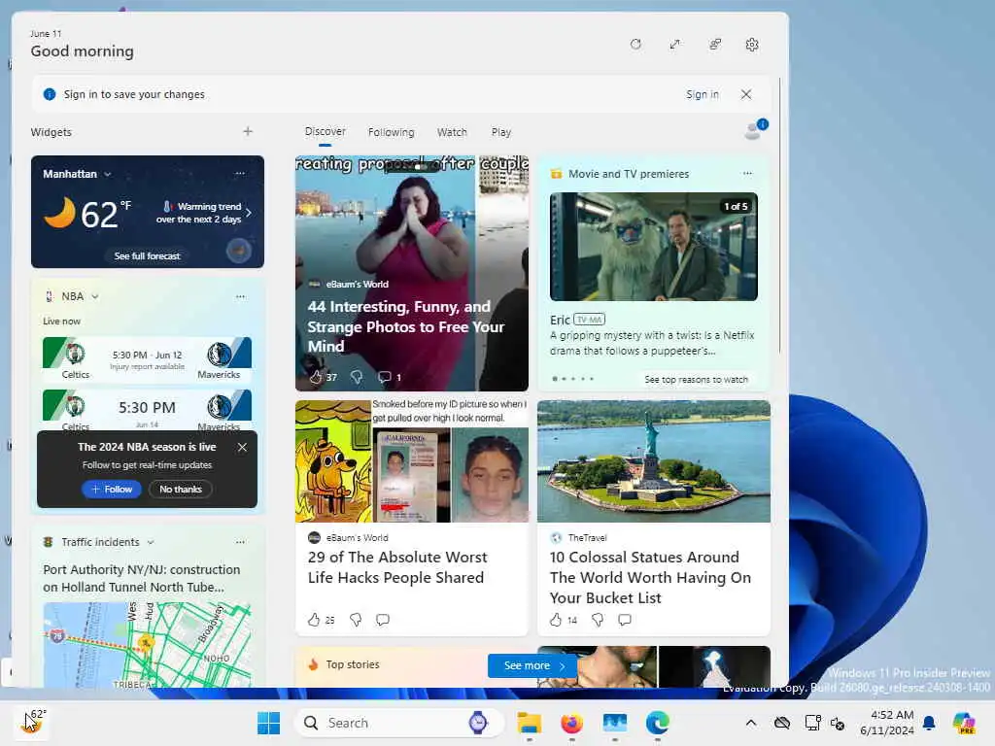The image size is (995, 746).
Task: Open weather widget more options
Action: pyautogui.click(x=240, y=173)
